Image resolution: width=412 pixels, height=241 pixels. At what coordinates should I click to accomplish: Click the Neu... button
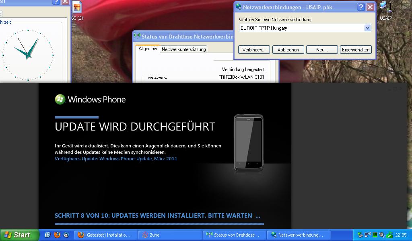click(322, 49)
